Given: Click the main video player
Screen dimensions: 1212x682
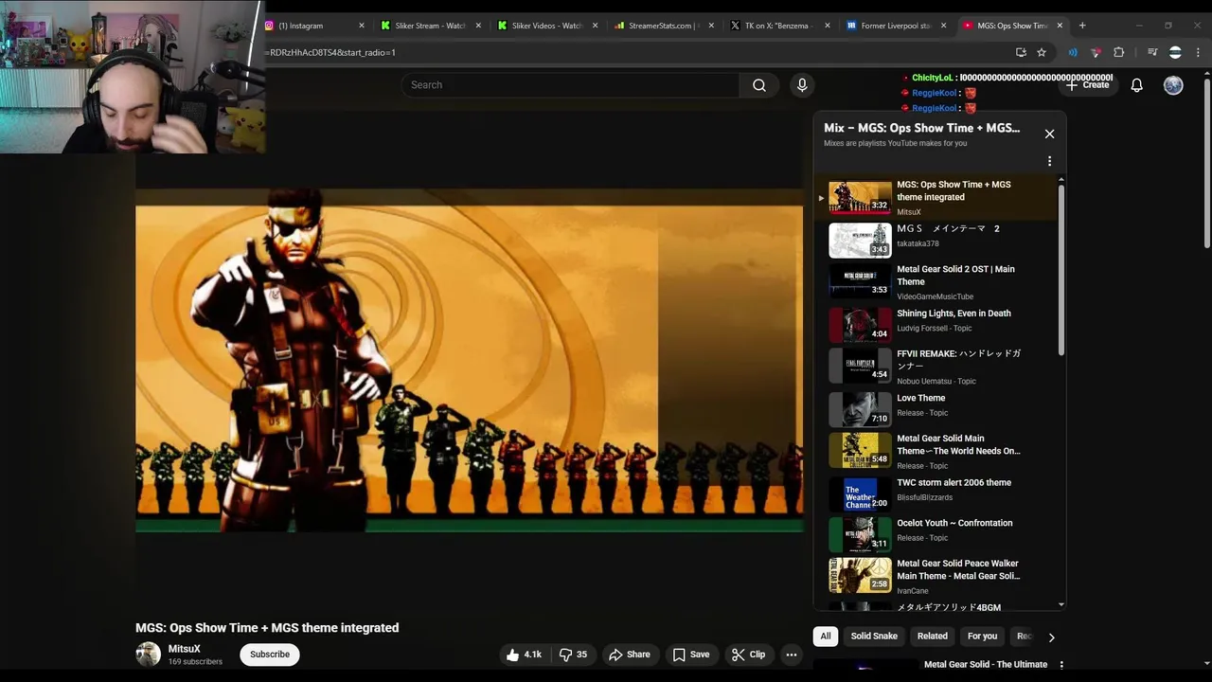Looking at the screenshot, I should [470, 361].
